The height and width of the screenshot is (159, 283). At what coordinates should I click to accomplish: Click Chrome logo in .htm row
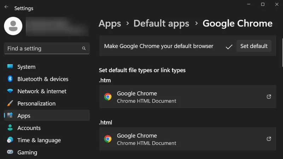point(108,96)
